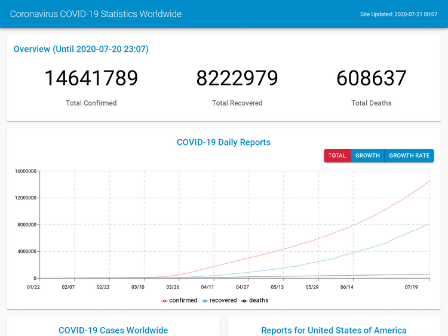Click the Total Confirmed label
The height and width of the screenshot is (336, 448).
pos(91,103)
